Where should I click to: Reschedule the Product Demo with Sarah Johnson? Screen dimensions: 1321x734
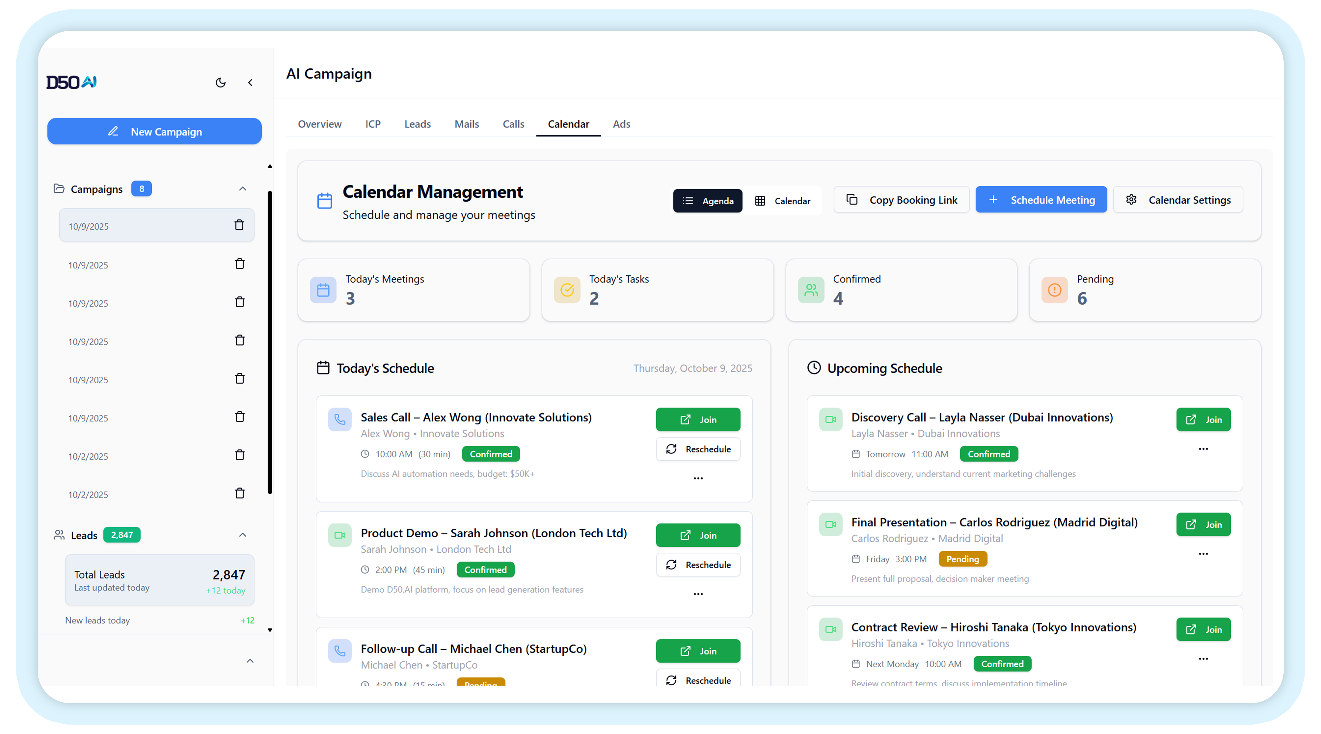[698, 564]
